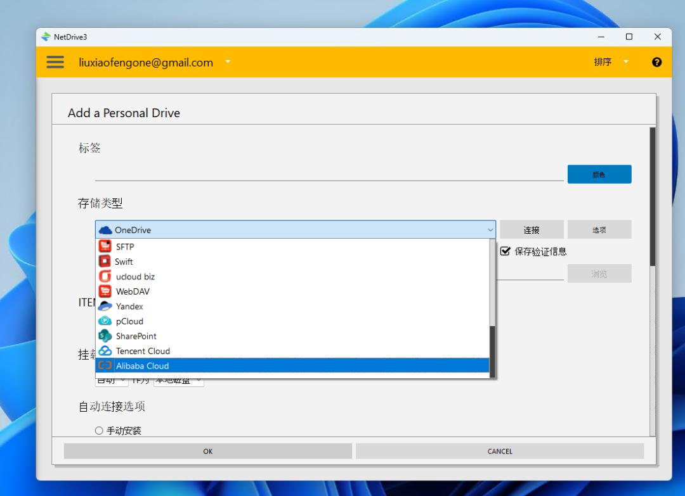Open the blue 颜色 color picker button

599,174
